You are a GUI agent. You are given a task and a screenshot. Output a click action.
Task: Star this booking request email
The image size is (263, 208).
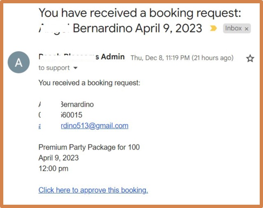tap(250, 58)
